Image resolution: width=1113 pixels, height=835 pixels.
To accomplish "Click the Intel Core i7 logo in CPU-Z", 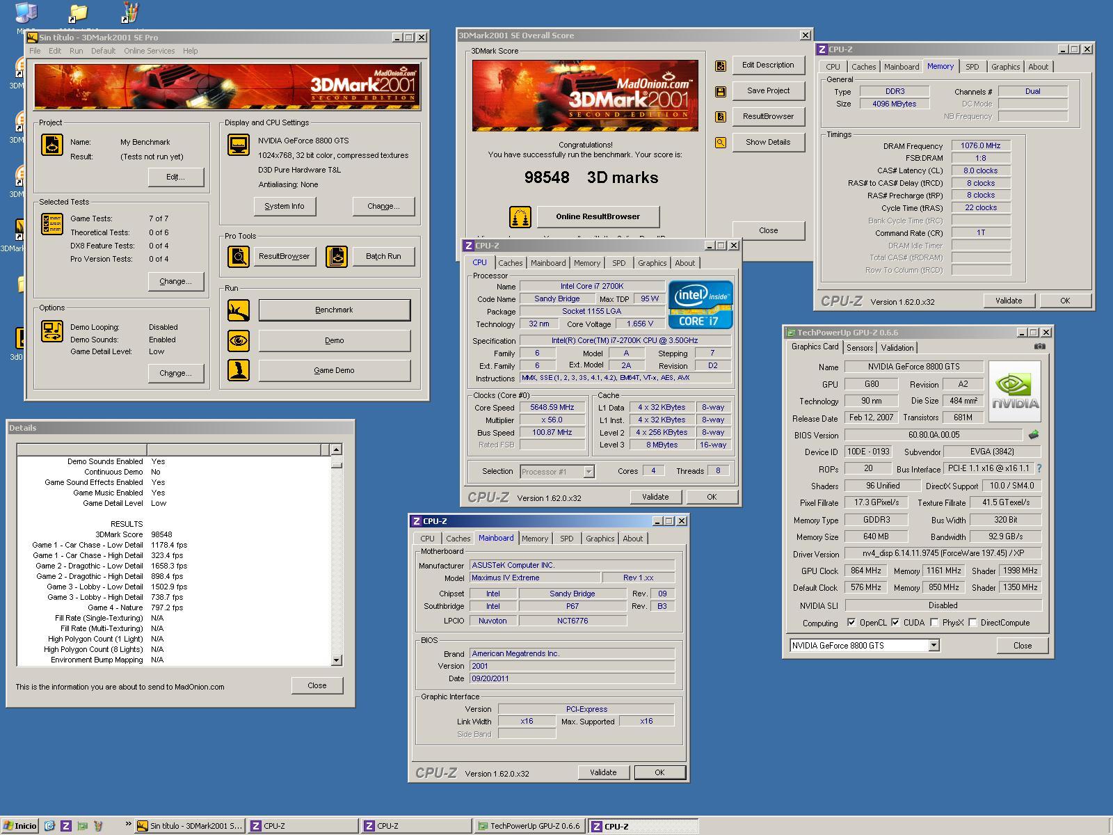I will 700,304.
